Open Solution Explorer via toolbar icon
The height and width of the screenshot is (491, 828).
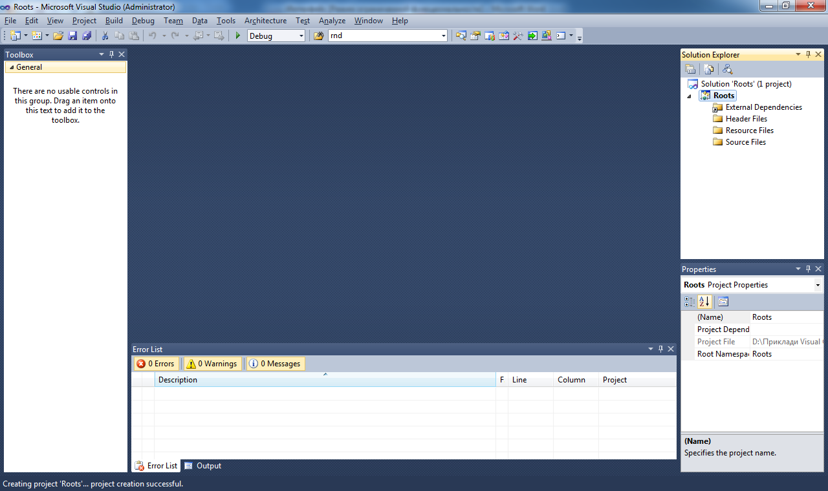(461, 36)
